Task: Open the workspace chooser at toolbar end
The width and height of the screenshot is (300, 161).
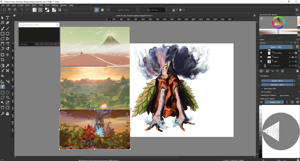Action: 297,10
